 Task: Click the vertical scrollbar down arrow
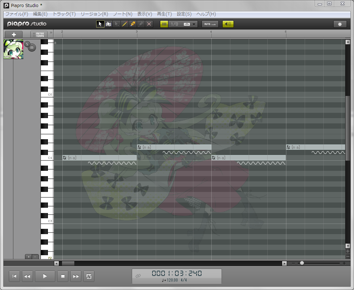348,246
